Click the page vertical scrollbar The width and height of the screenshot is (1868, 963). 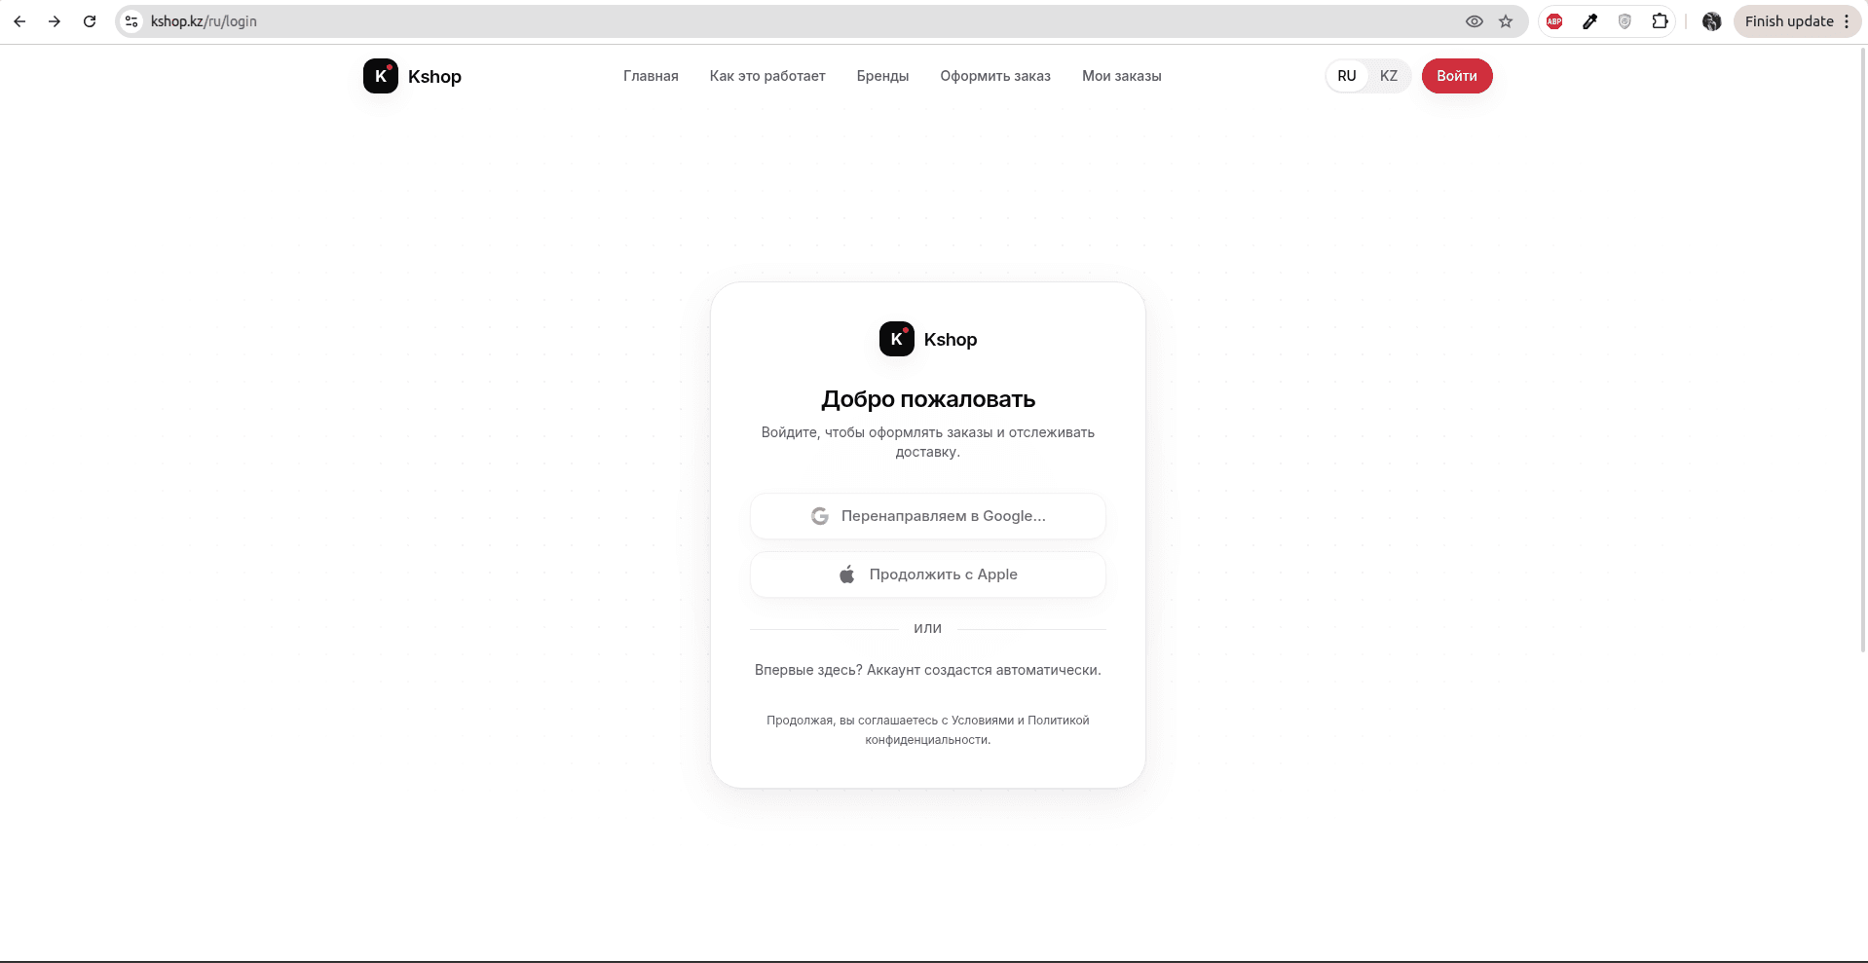tap(1863, 349)
